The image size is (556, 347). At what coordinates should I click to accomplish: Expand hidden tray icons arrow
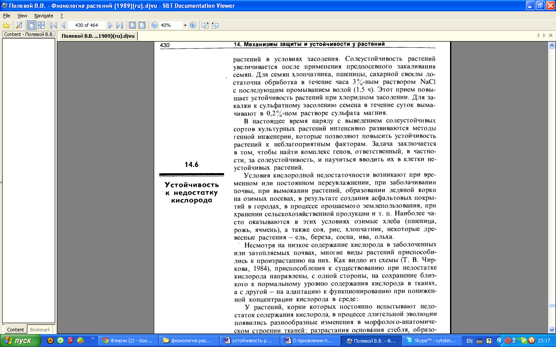pyautogui.click(x=500, y=340)
